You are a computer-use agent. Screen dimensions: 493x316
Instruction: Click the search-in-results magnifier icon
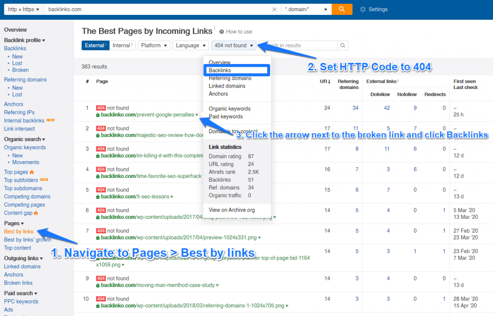pos(343,46)
